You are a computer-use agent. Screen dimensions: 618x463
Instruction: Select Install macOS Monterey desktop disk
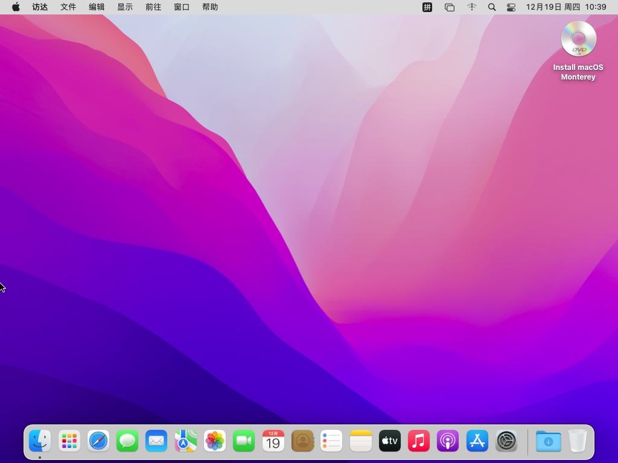pyautogui.click(x=578, y=40)
